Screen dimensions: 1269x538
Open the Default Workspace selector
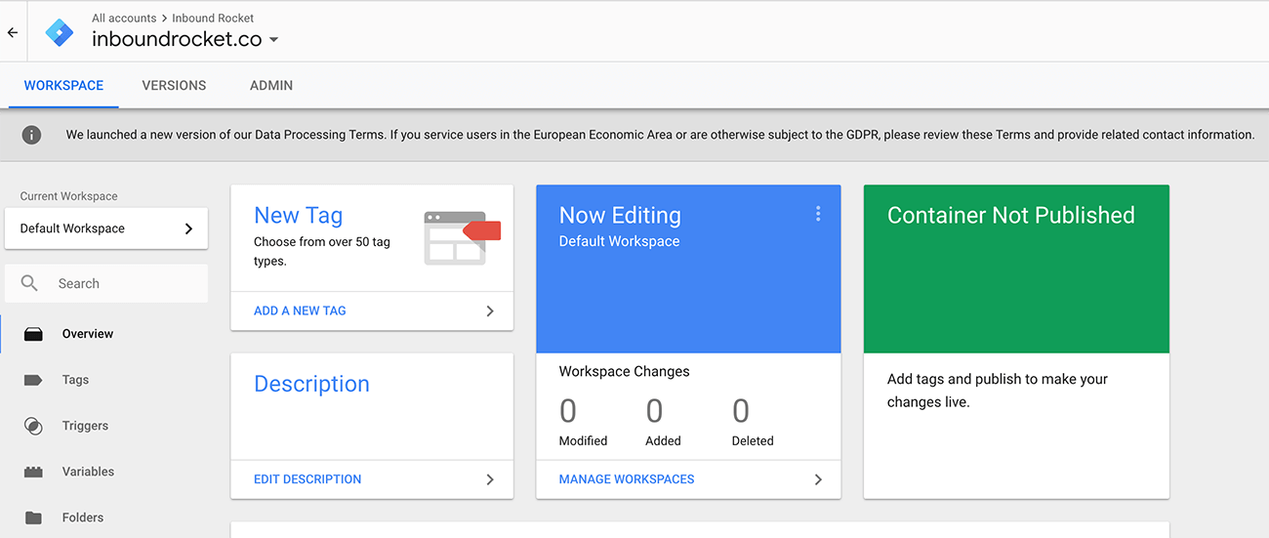pos(105,228)
